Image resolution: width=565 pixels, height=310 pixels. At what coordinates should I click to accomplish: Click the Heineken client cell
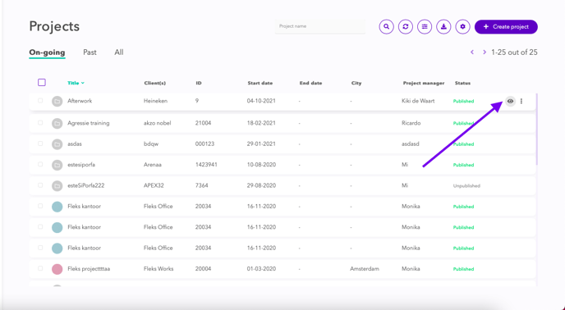(x=156, y=101)
